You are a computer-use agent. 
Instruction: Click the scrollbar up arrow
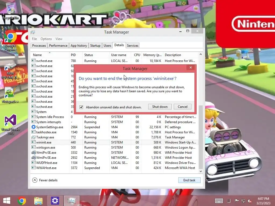pos(201,54)
